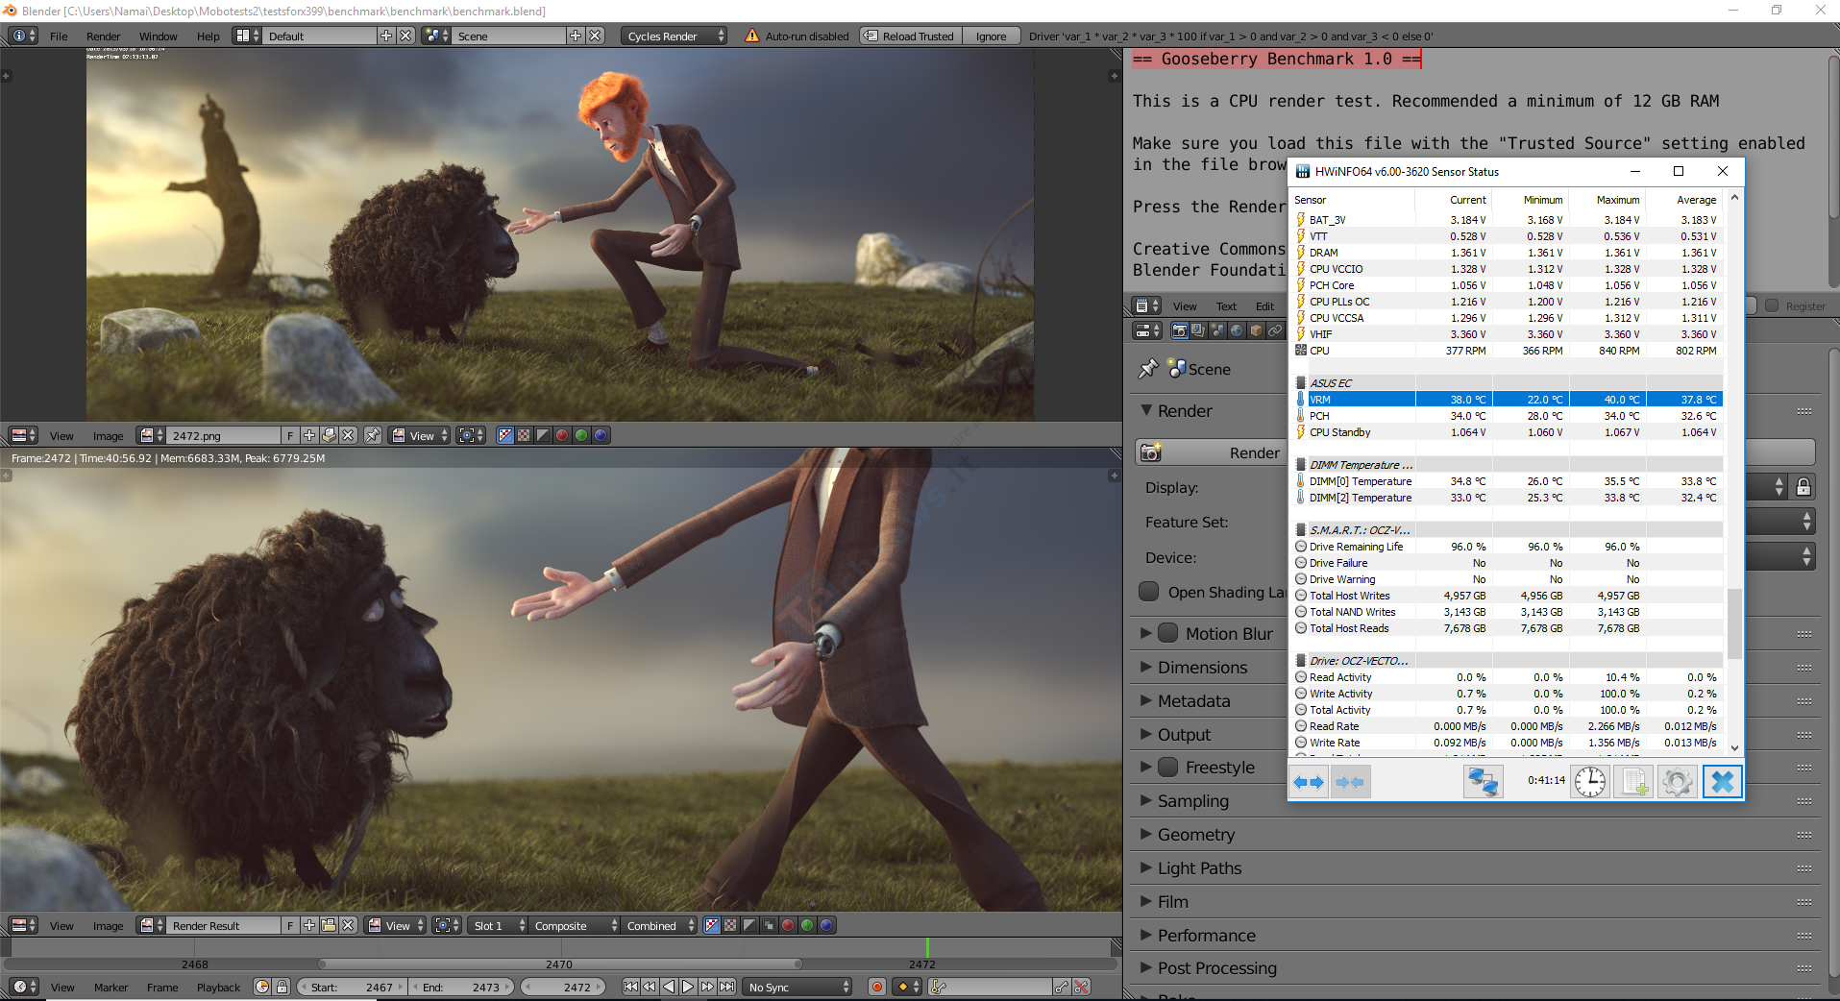Click the delete keyframes icon in timeline
This screenshot has height=1001, width=1840.
click(1081, 987)
